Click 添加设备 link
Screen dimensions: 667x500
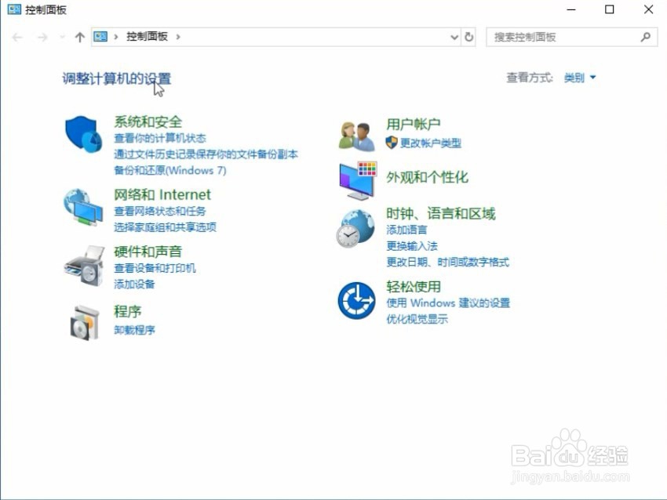tap(134, 284)
